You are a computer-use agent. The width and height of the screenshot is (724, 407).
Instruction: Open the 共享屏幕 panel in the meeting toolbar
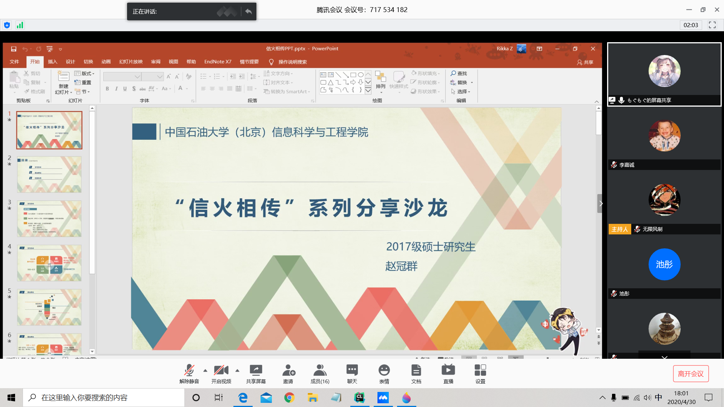tap(256, 373)
